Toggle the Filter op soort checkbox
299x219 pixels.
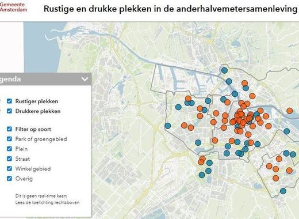[x=9, y=129]
